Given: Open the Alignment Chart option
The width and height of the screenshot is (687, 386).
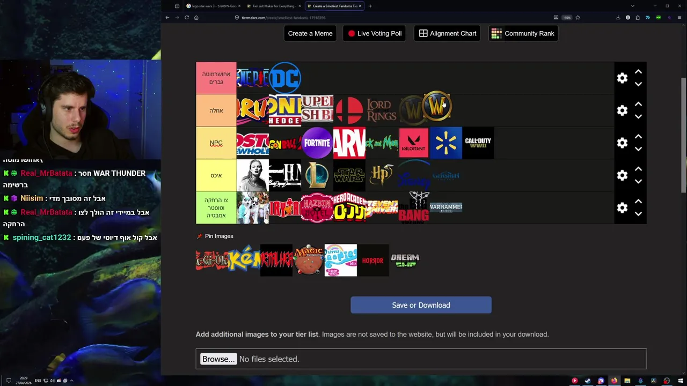Looking at the screenshot, I should [x=447, y=33].
